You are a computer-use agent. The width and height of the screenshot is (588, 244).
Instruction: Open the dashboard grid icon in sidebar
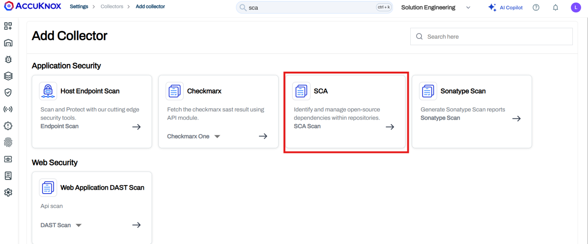8,26
